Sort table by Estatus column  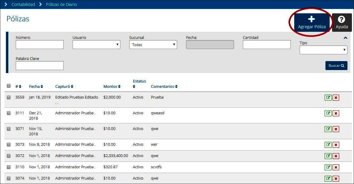(x=139, y=84)
